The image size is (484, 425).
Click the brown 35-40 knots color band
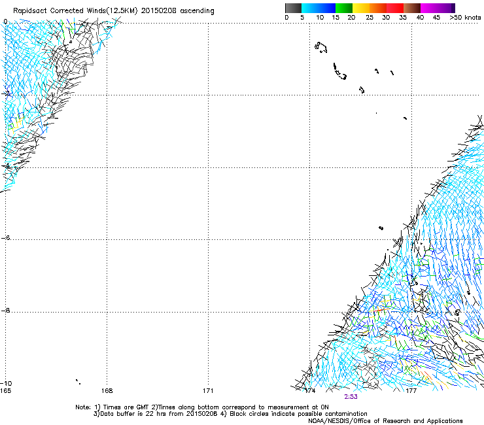(x=412, y=8)
